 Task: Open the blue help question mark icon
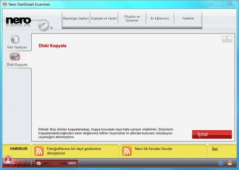220,163
